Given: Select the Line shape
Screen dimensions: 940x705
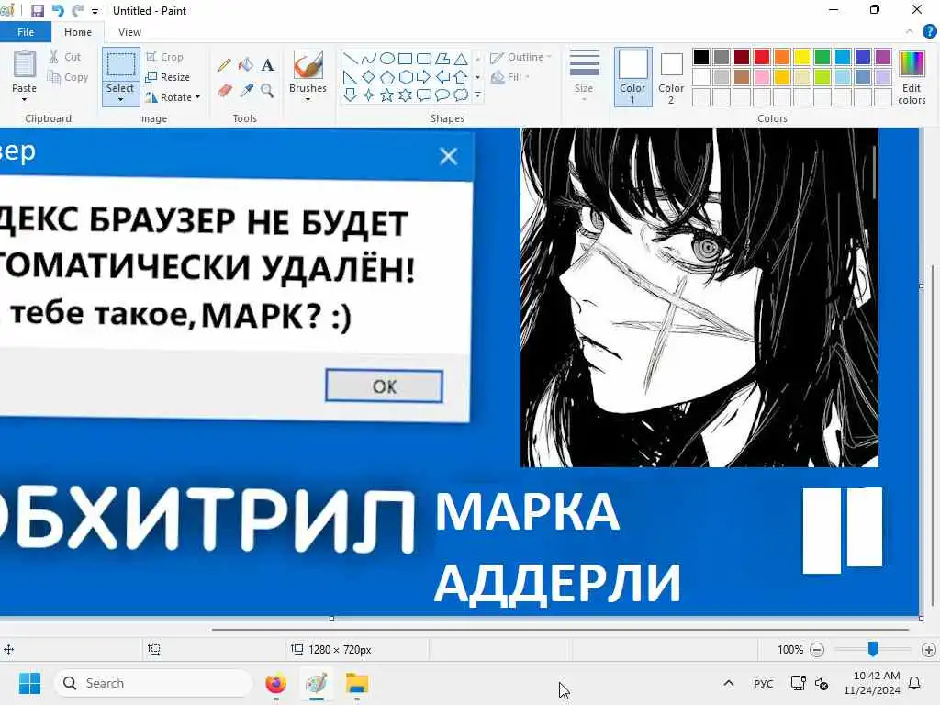Looking at the screenshot, I should tap(351, 59).
